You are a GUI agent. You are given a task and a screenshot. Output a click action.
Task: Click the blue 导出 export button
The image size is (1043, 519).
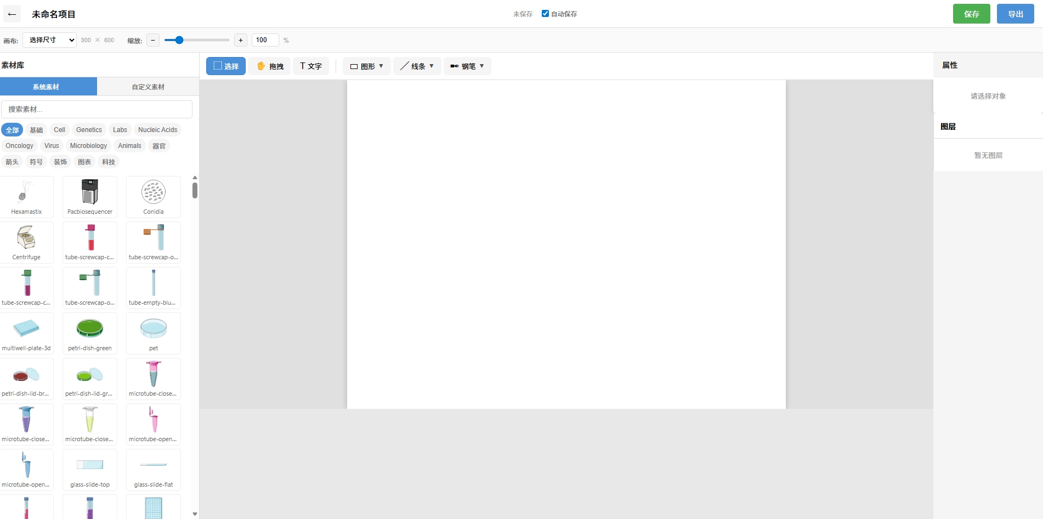1015,14
